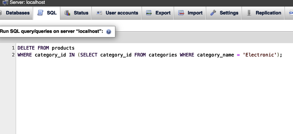Click the empty area below the SQL query
293x134 pixels.
pyautogui.click(x=154, y=96)
